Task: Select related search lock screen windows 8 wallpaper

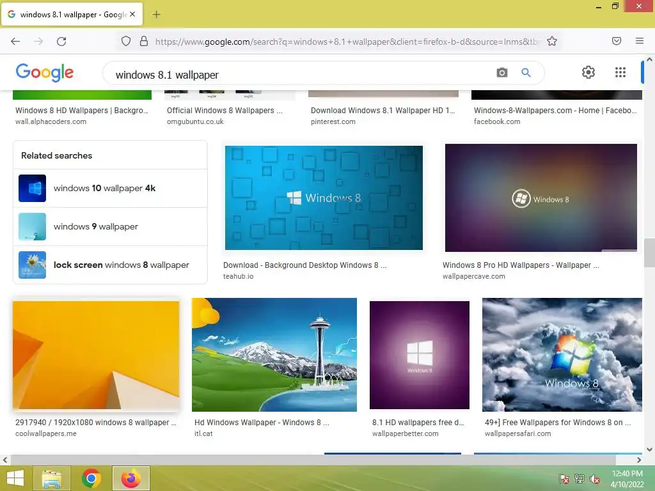Action: [110, 265]
